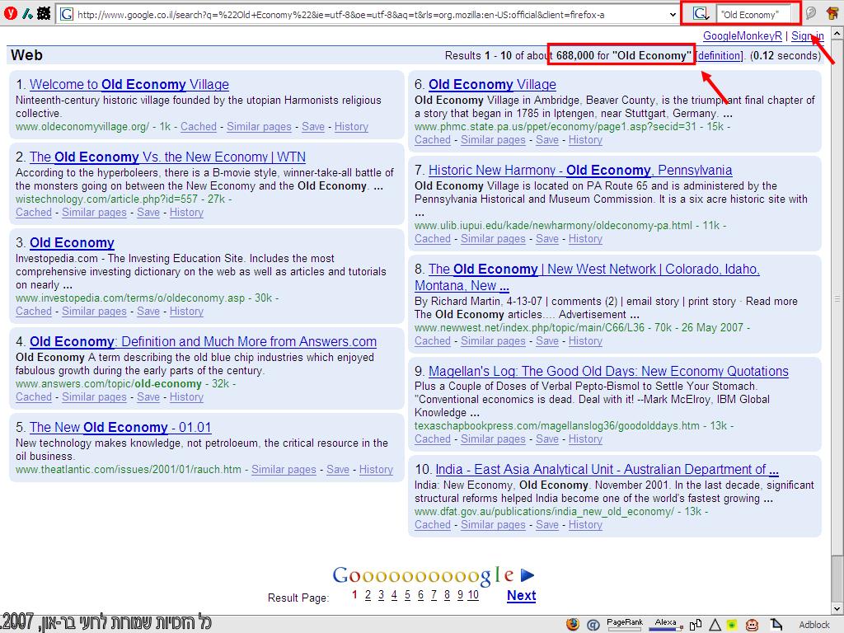The height and width of the screenshot is (633, 844).
Task: Open Magellan's Log Good Old Days result
Action: 608,372
